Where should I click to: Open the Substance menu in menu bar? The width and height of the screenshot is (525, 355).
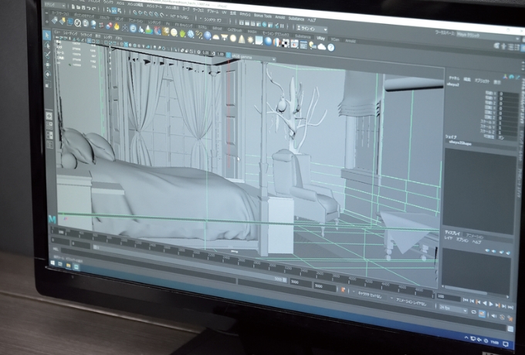coord(296,19)
